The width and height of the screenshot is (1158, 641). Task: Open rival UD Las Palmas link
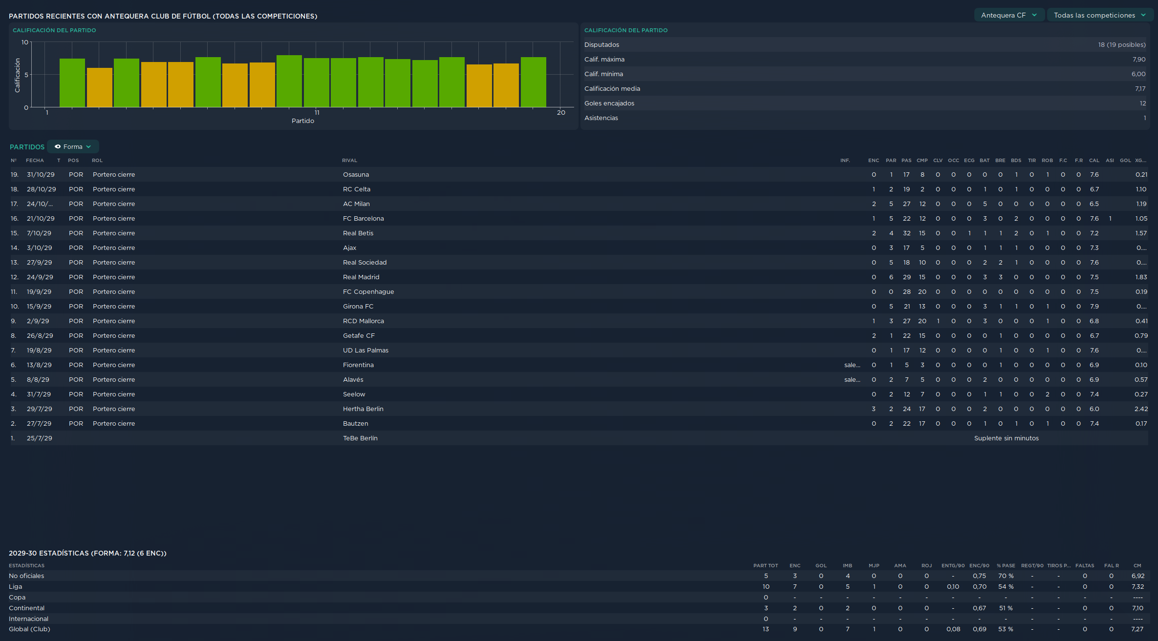click(x=365, y=351)
